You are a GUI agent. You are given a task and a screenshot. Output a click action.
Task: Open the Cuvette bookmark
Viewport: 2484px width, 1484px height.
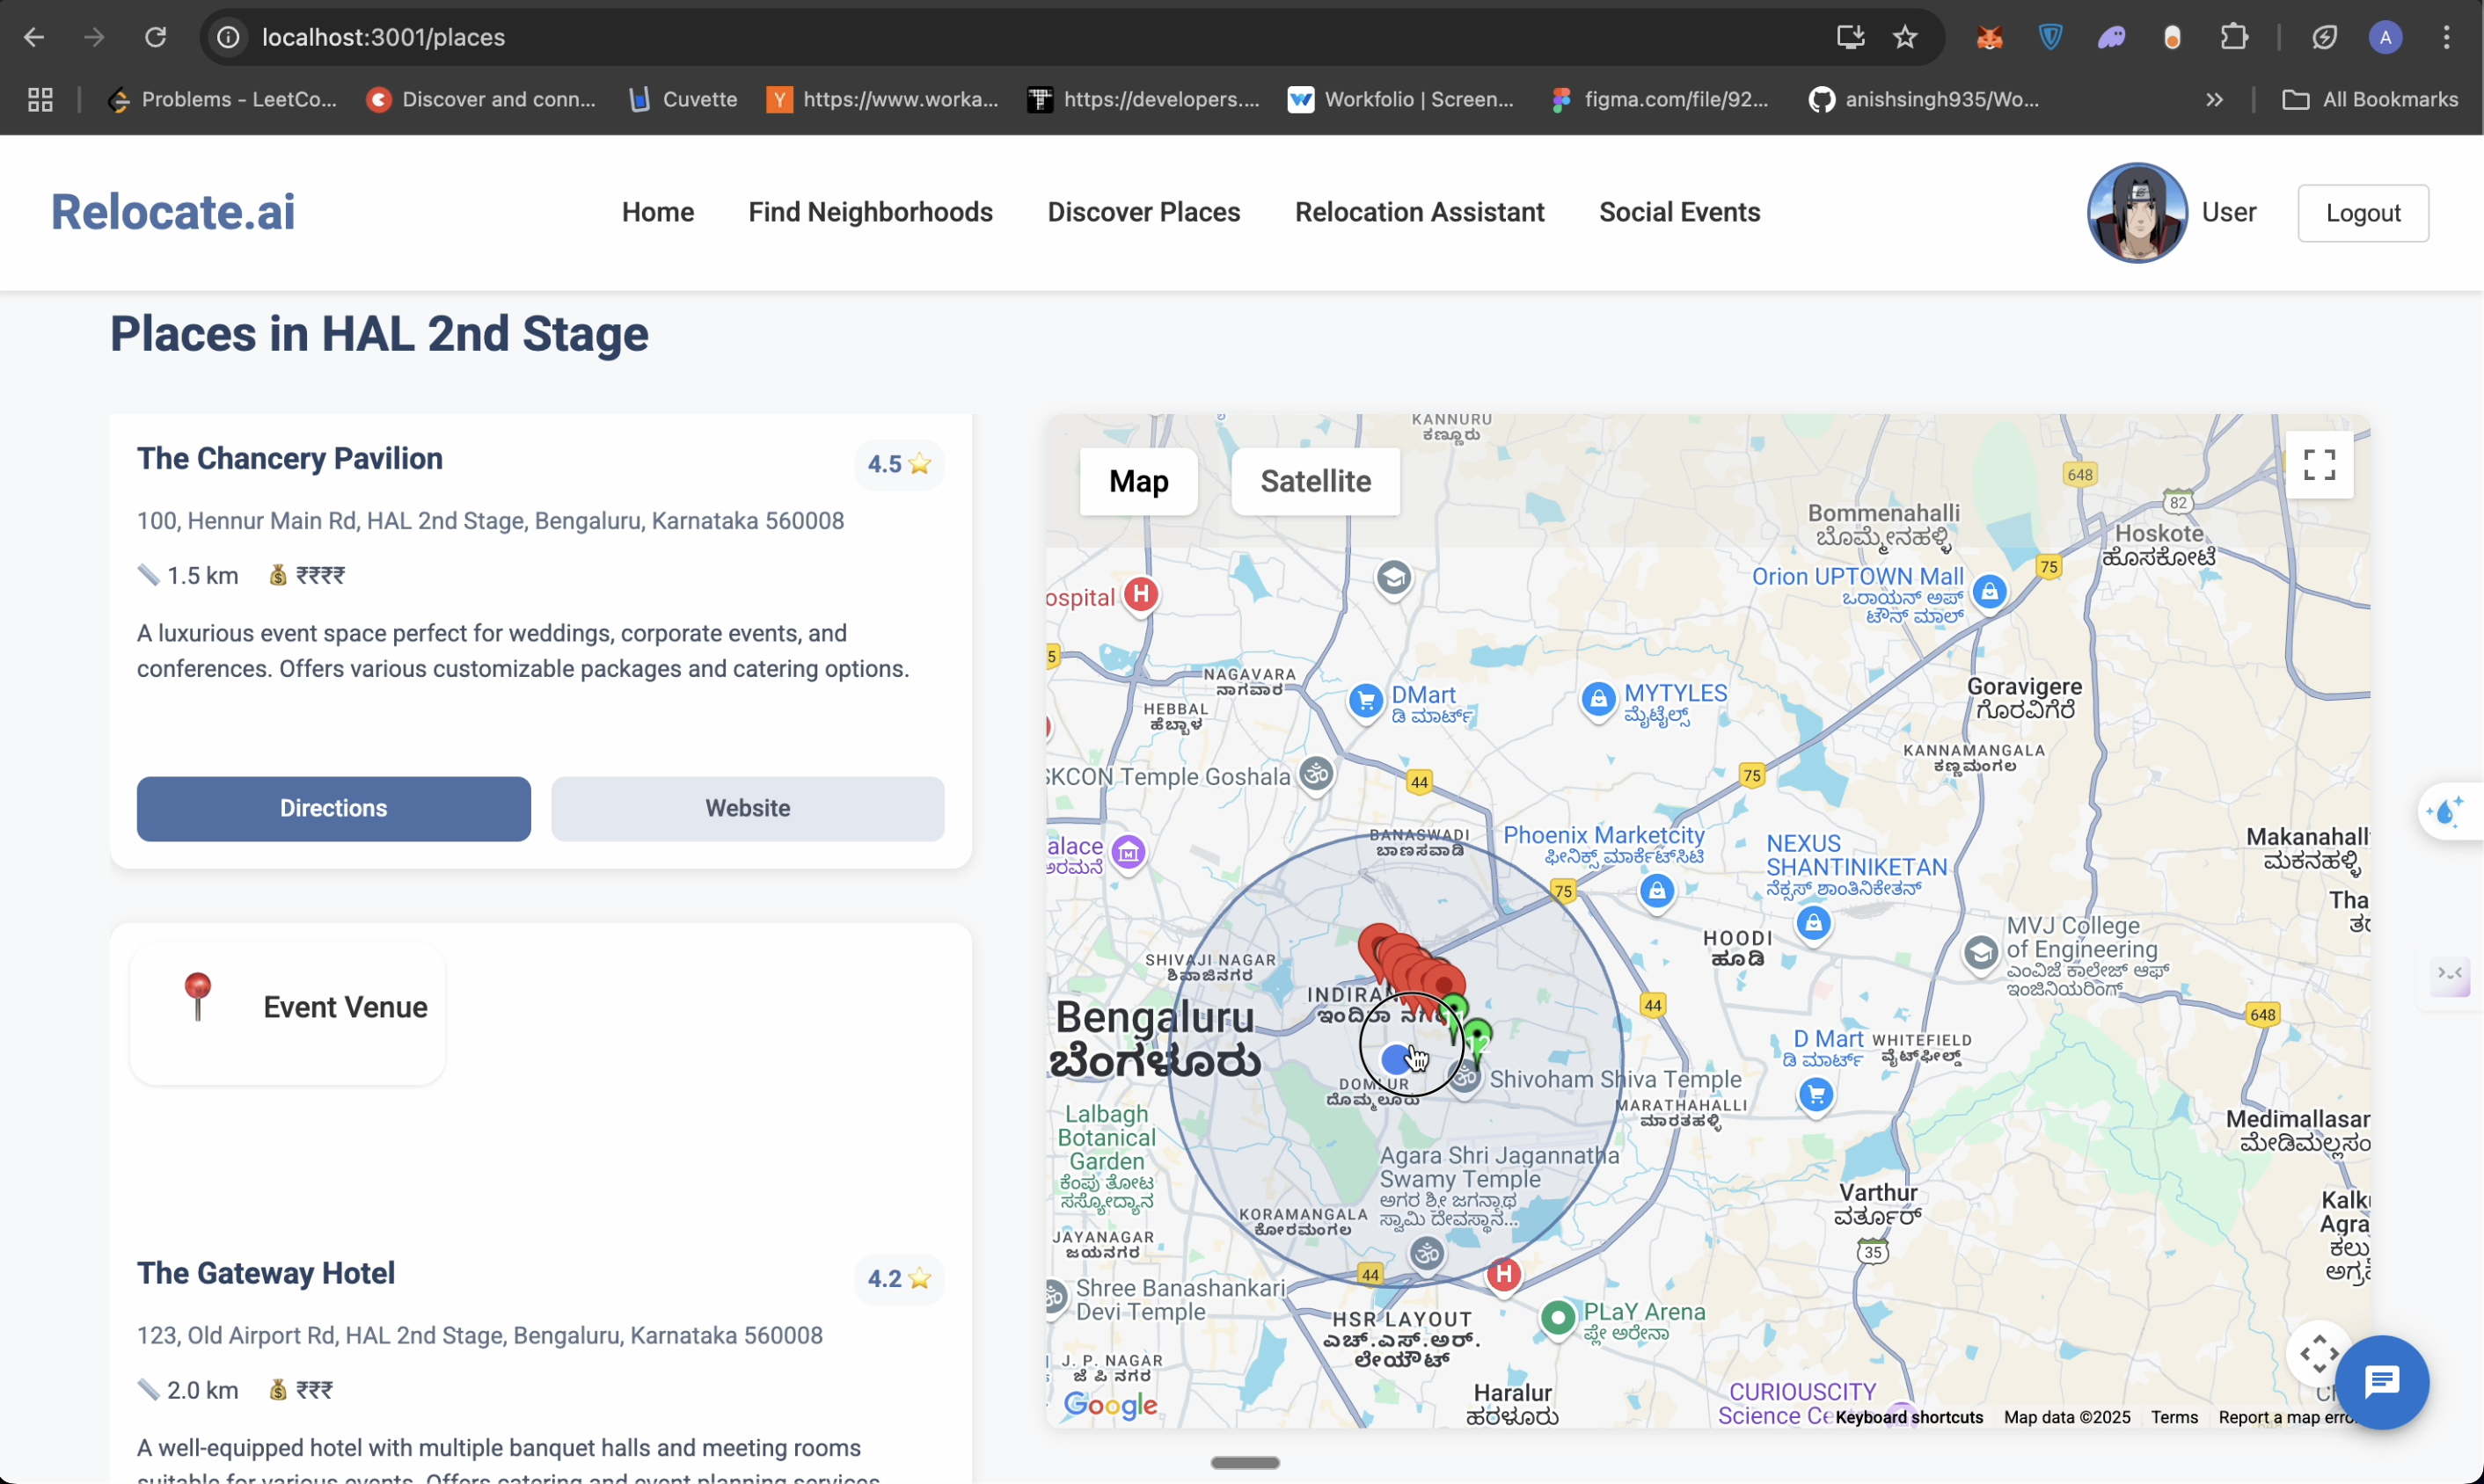tap(684, 99)
